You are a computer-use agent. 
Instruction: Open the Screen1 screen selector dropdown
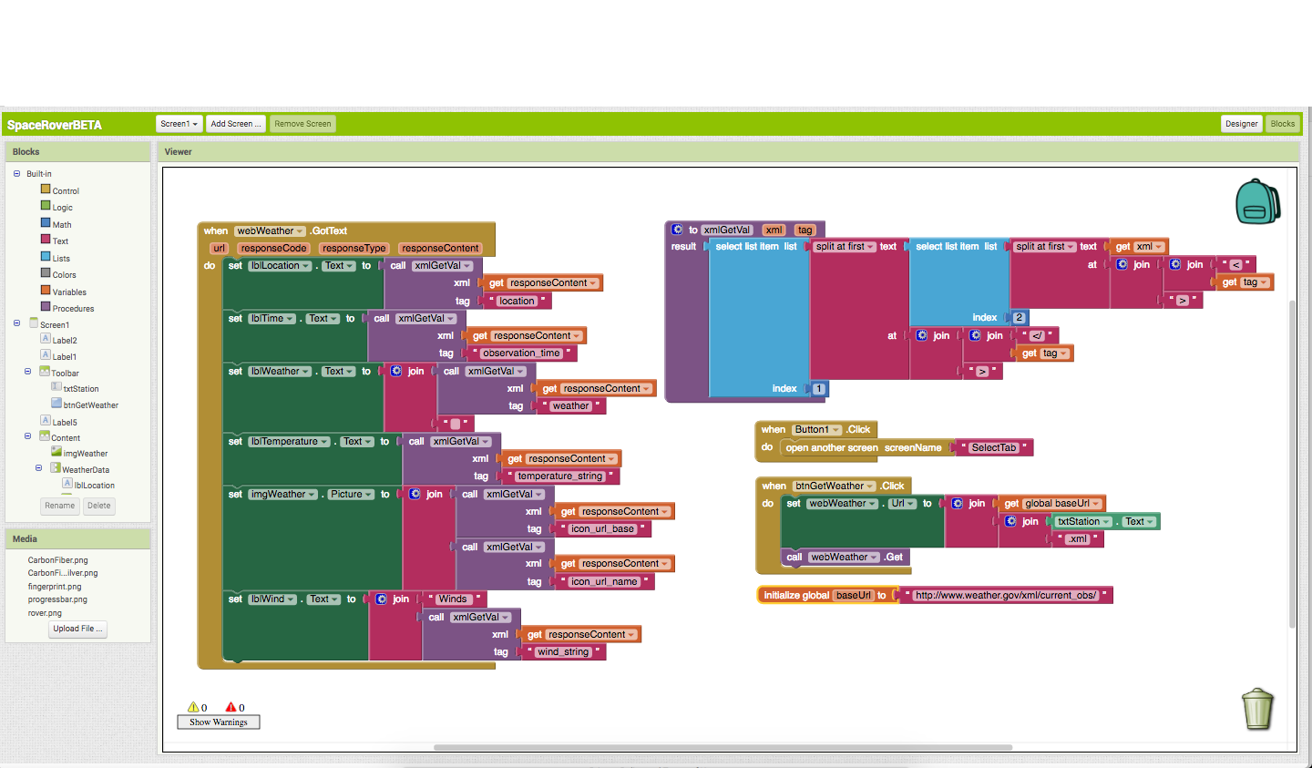click(x=179, y=123)
